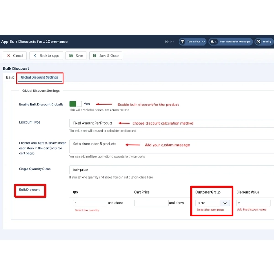This screenshot has height=274, width=274.
Task: Open Post Installation Messages
Action: (x=231, y=42)
